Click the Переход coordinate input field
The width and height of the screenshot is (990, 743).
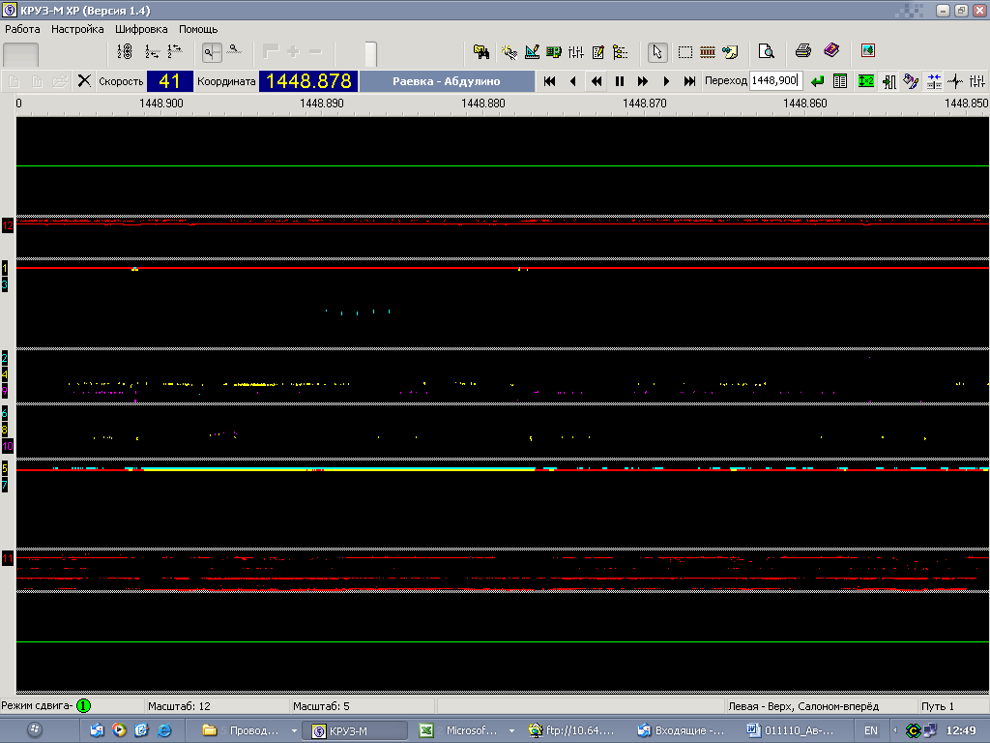(x=775, y=81)
